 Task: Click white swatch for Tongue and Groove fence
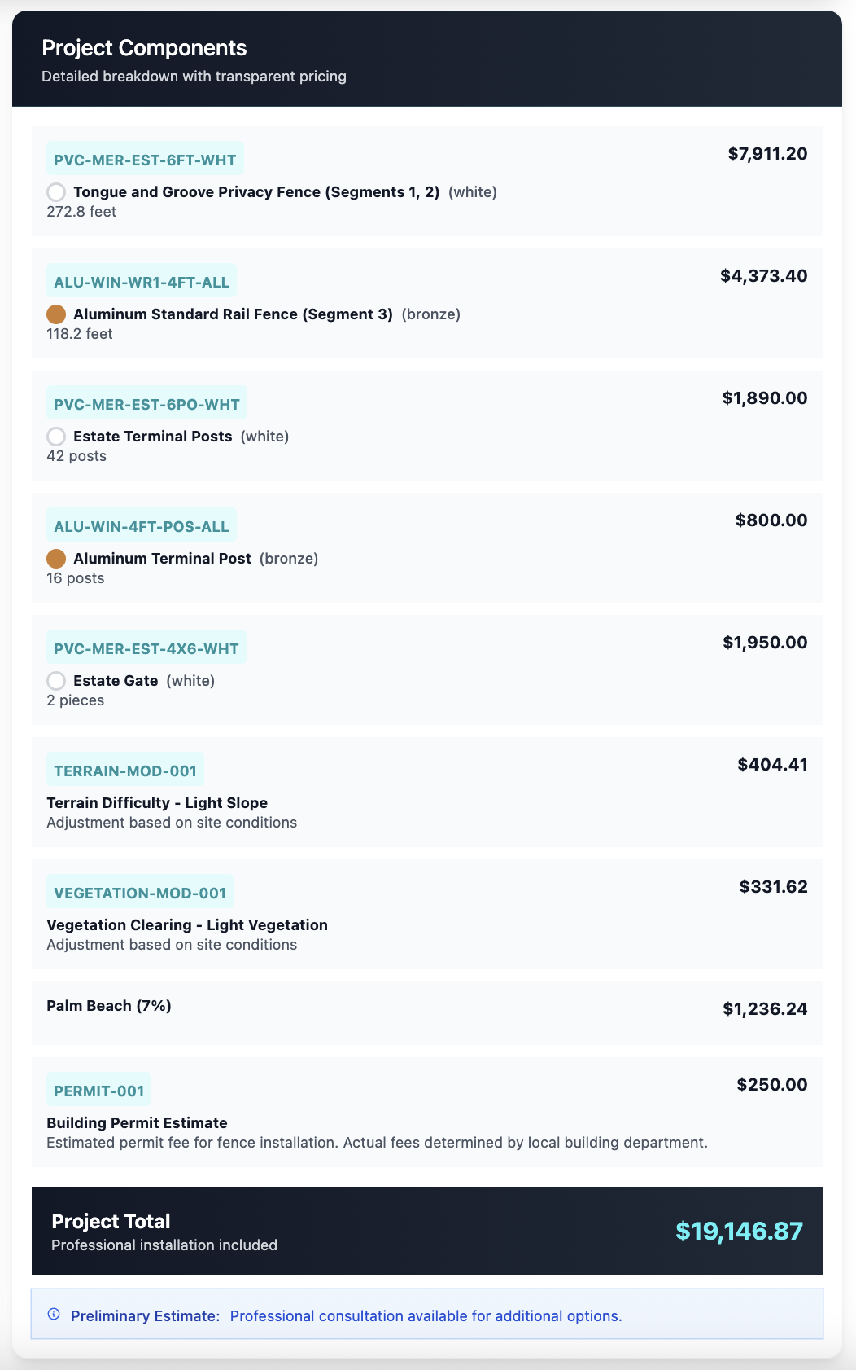(56, 192)
